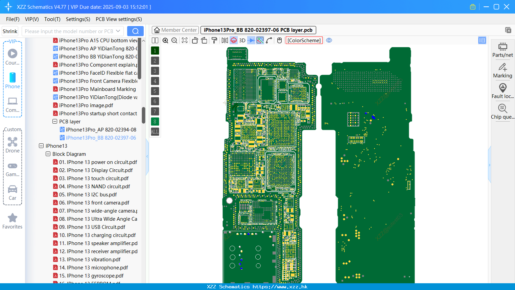
Task: Open the File(F) menu
Action: (13, 19)
